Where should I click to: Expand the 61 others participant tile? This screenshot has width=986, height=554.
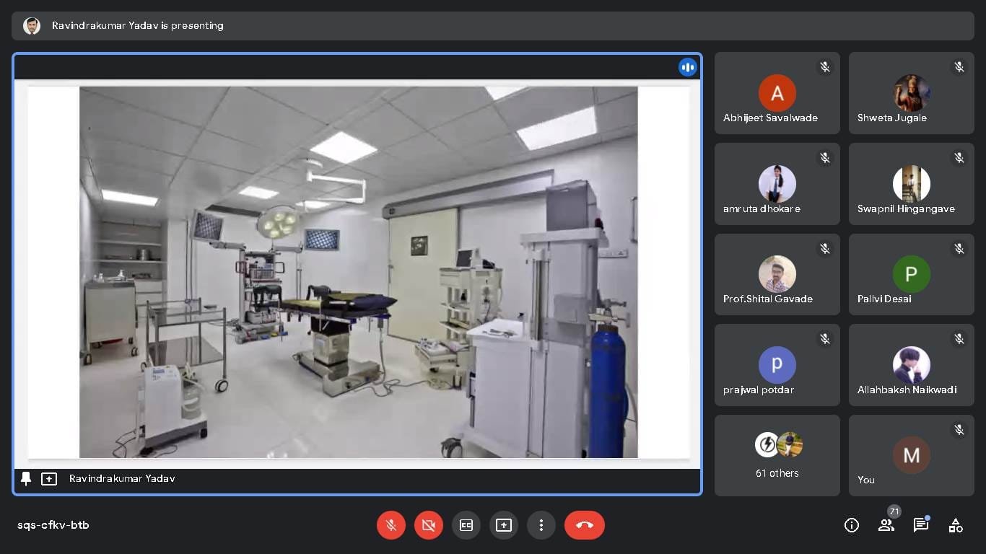[x=777, y=455]
